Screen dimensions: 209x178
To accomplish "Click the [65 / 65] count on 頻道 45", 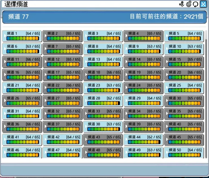I will 195,137.
